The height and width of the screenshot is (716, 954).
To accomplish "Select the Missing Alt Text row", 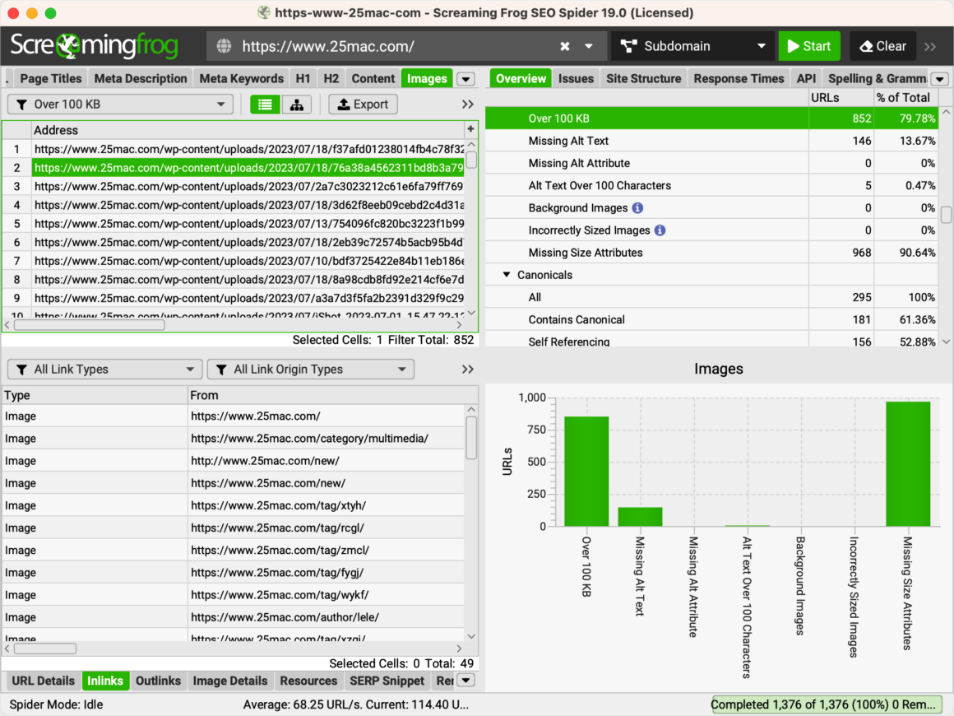I will coord(711,141).
